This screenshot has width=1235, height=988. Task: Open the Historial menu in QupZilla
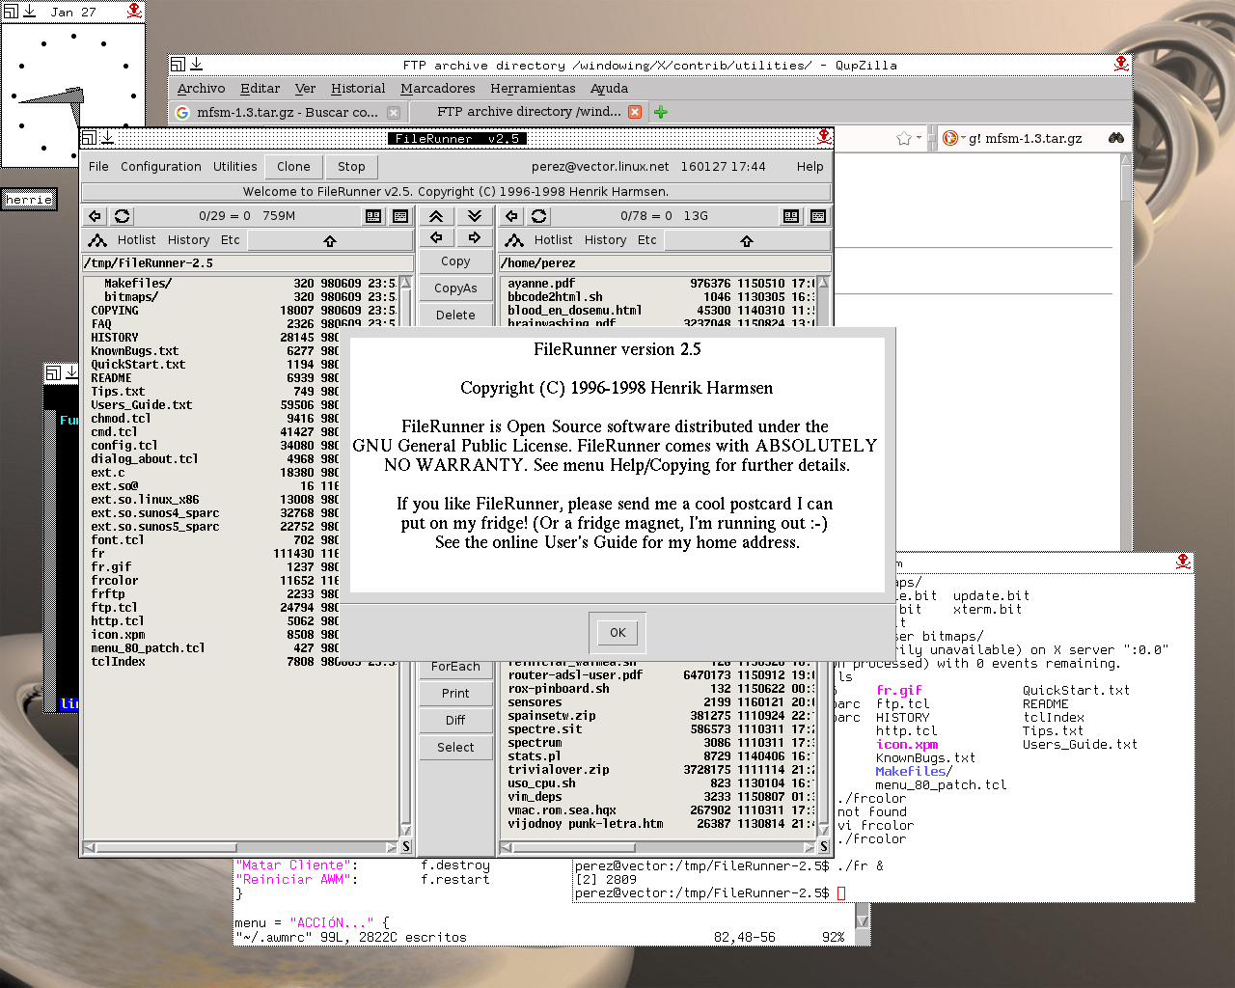tap(358, 89)
